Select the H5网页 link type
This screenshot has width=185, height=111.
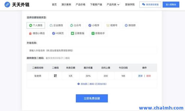point(58,33)
